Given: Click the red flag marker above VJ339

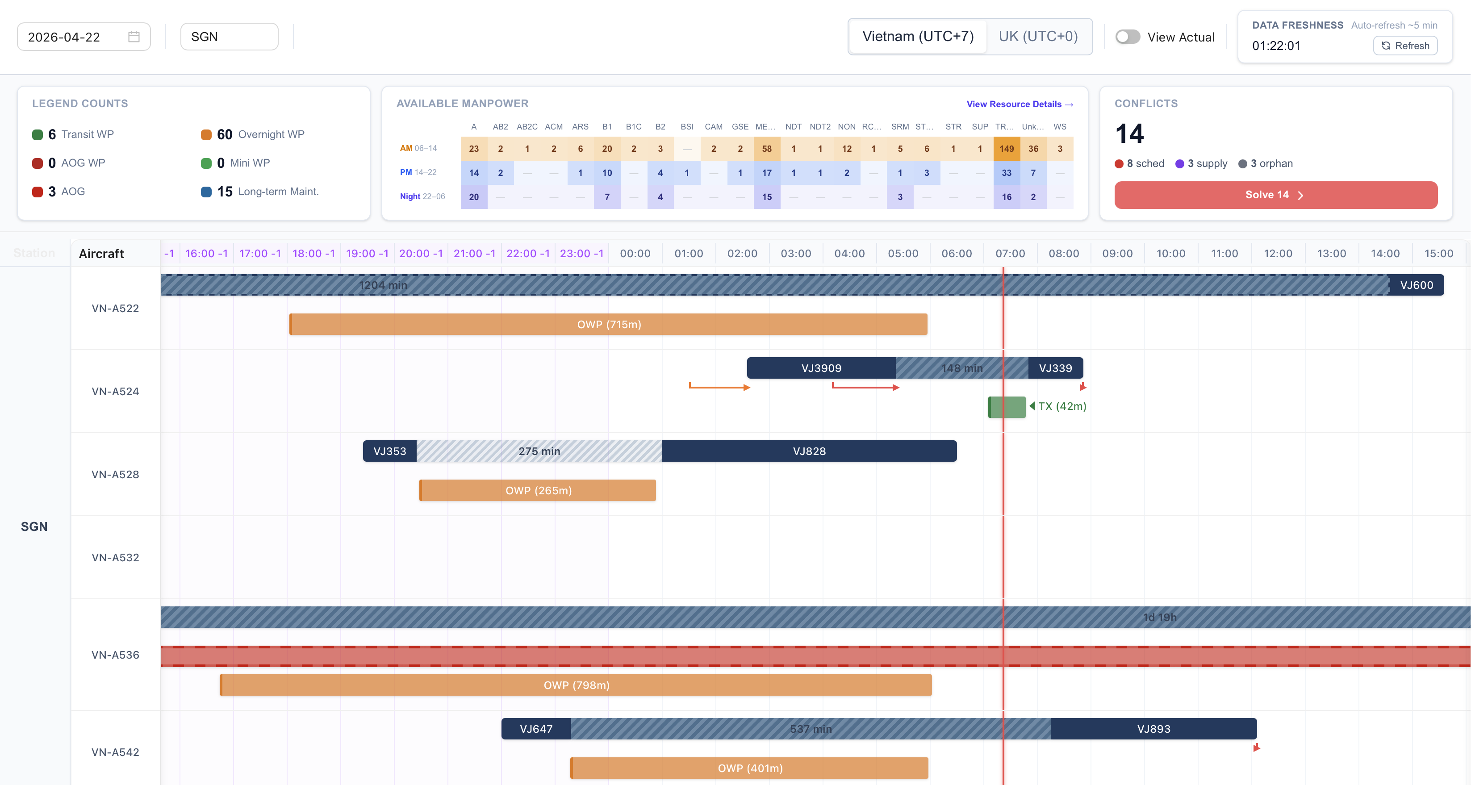Looking at the screenshot, I should (1082, 388).
